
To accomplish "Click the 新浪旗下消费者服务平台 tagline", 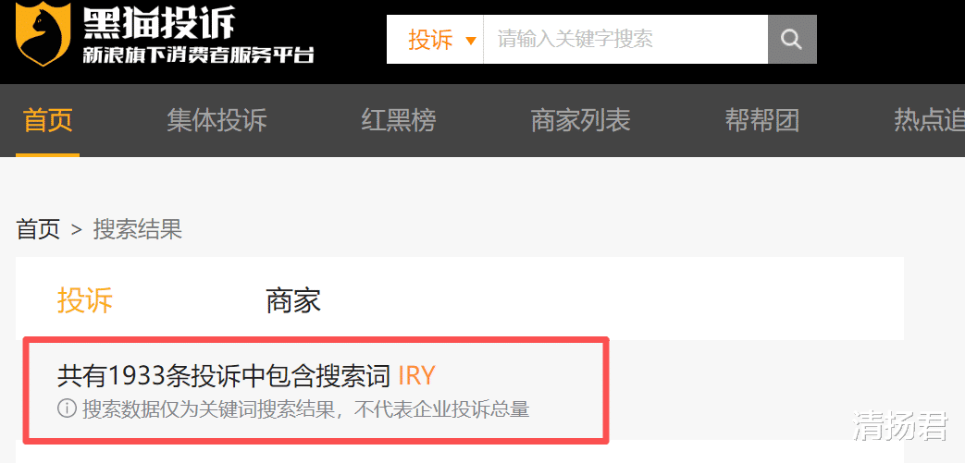I will point(198,55).
